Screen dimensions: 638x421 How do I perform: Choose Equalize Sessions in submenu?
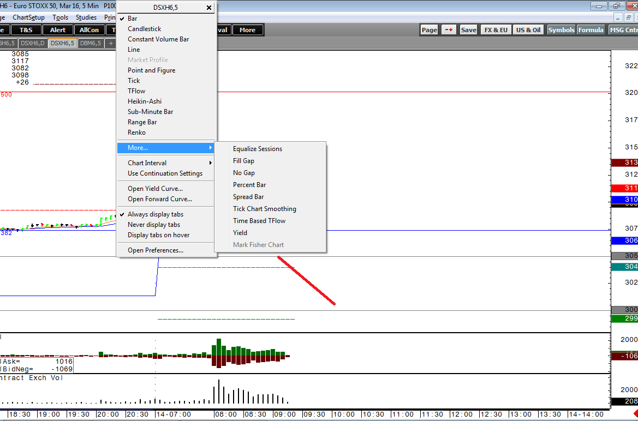click(x=258, y=149)
